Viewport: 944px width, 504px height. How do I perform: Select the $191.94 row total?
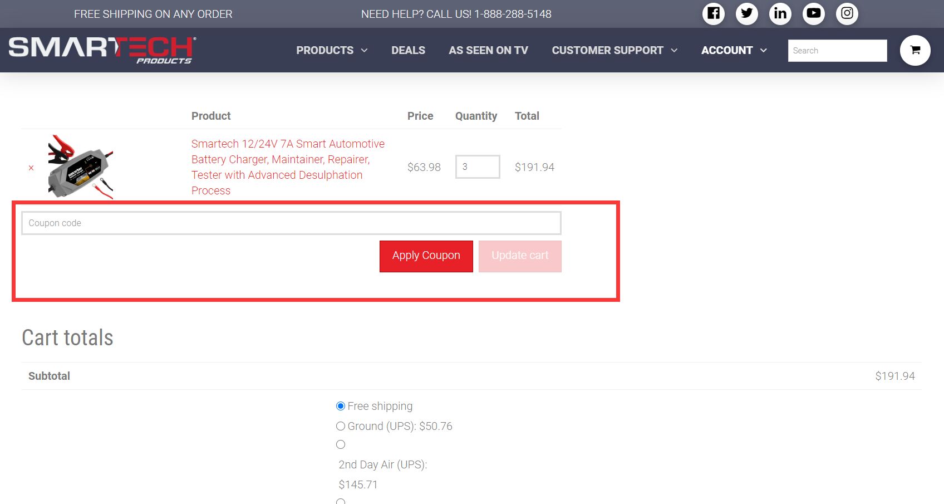pyautogui.click(x=534, y=167)
